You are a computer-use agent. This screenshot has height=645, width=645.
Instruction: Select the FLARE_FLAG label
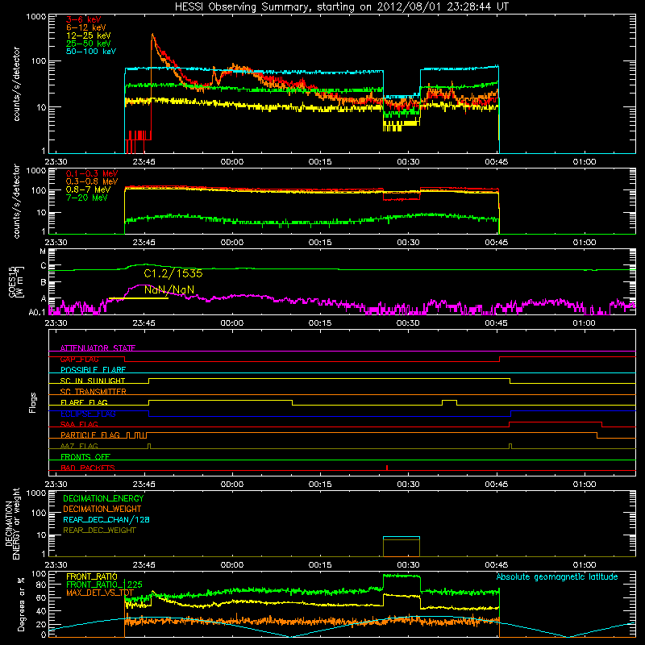tap(84, 402)
